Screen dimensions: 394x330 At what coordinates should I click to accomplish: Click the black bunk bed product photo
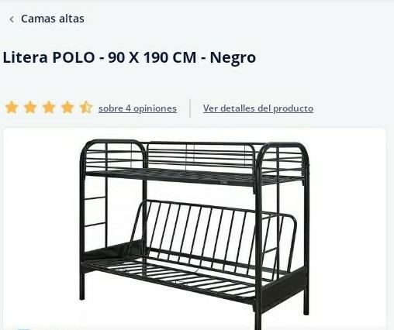(195, 229)
